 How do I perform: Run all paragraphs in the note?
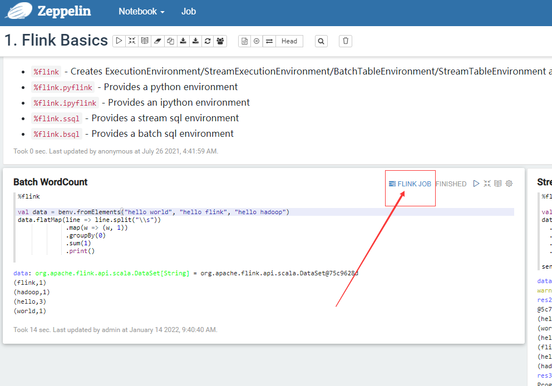(x=119, y=41)
